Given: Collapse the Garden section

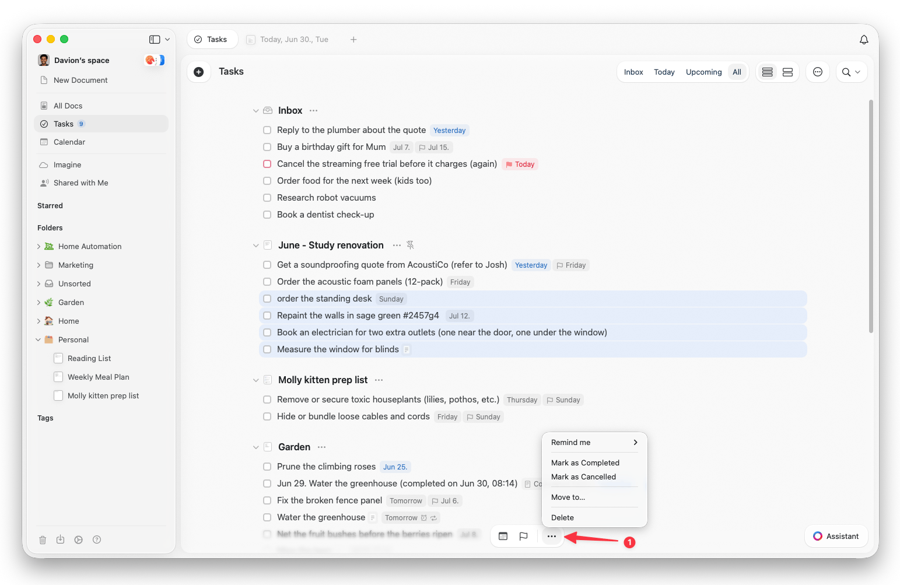Looking at the screenshot, I should (255, 447).
